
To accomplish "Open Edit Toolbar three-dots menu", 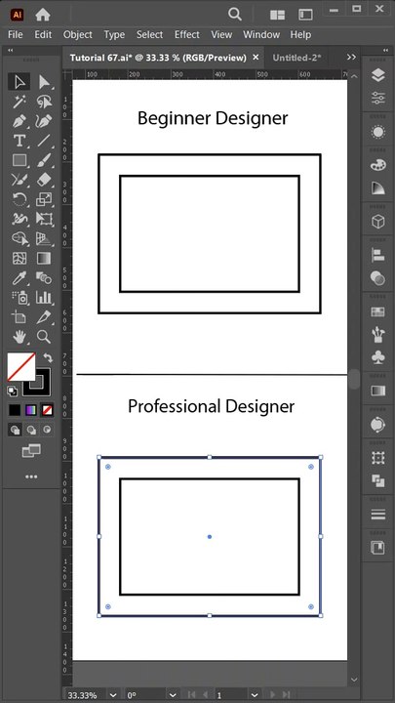I will [x=31, y=476].
